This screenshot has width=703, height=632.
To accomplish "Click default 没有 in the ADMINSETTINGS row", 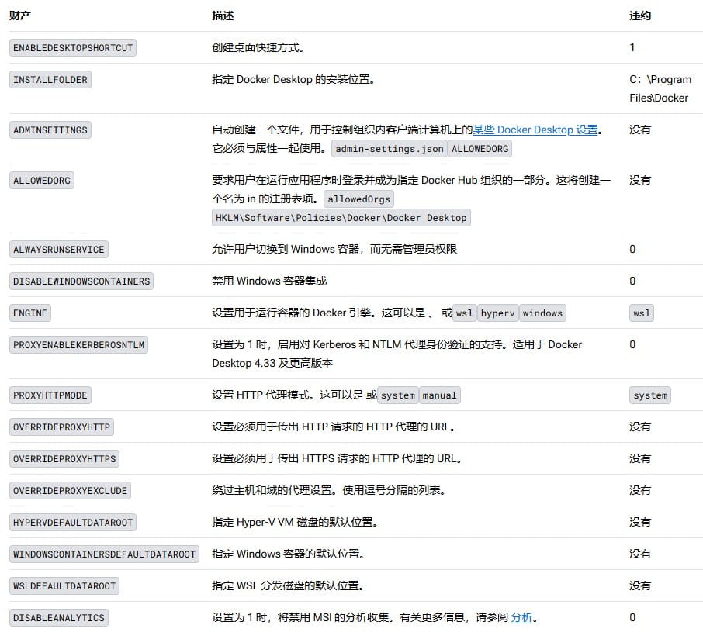I will [x=640, y=130].
